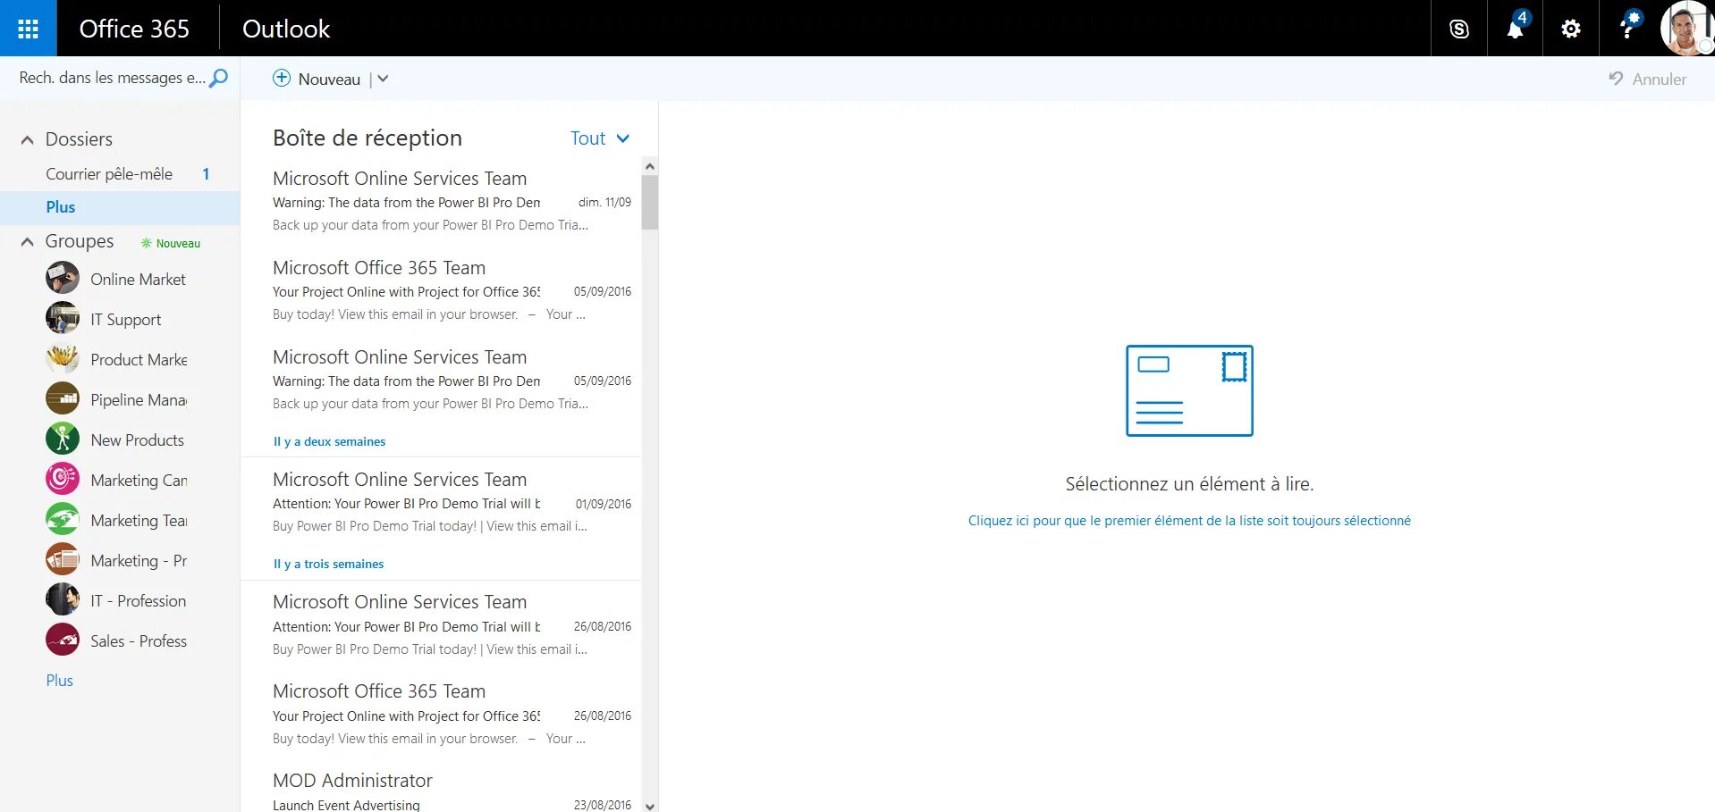Click the message list scrollbar up arrow
Viewport: 1715px width, 812px height.
coord(650,166)
